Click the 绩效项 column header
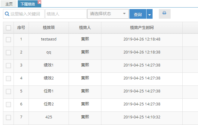The width and height of the screenshot is (198, 125). (x=49, y=27)
